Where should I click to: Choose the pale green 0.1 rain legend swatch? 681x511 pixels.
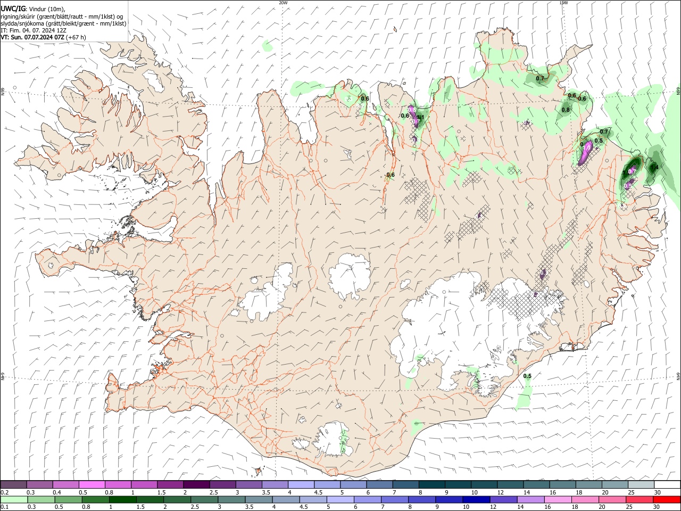pos(14,500)
